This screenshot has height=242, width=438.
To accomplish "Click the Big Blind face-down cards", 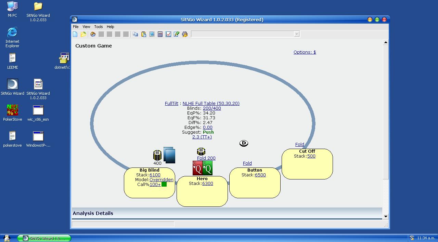I will click(169, 155).
